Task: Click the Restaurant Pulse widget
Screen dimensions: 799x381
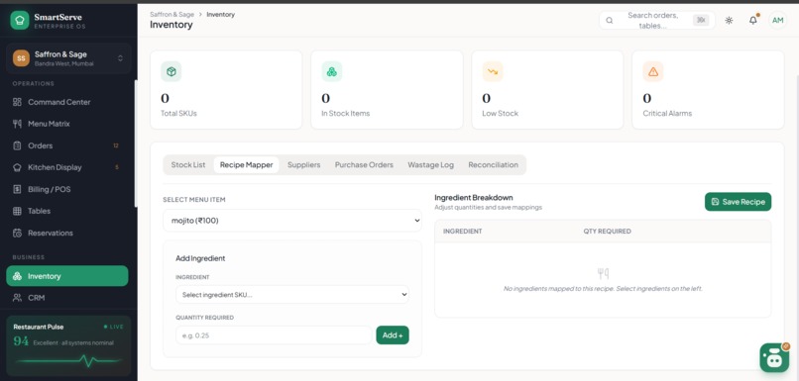Action: click(68, 346)
